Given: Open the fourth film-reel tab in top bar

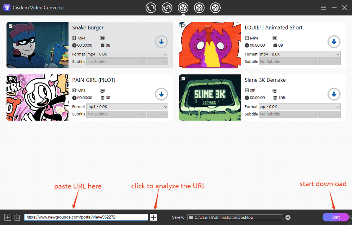Looking at the screenshot, I should (x=199, y=8).
